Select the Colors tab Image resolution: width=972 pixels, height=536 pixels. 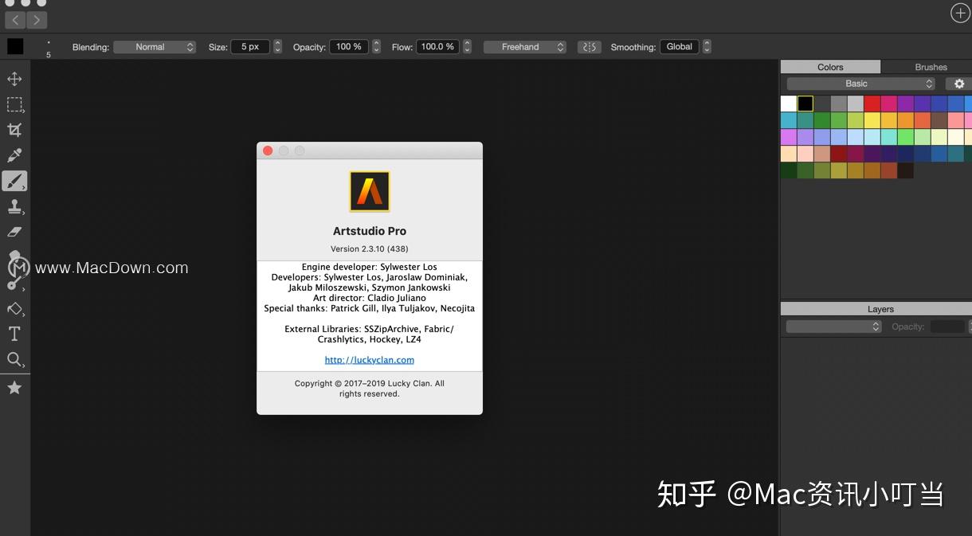pos(829,67)
